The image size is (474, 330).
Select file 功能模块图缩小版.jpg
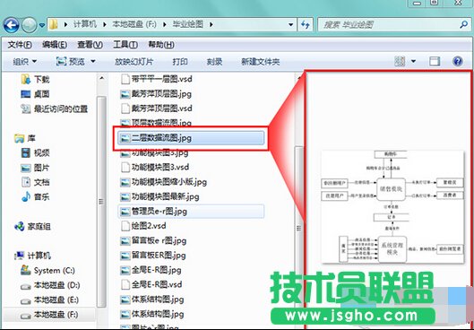point(163,182)
